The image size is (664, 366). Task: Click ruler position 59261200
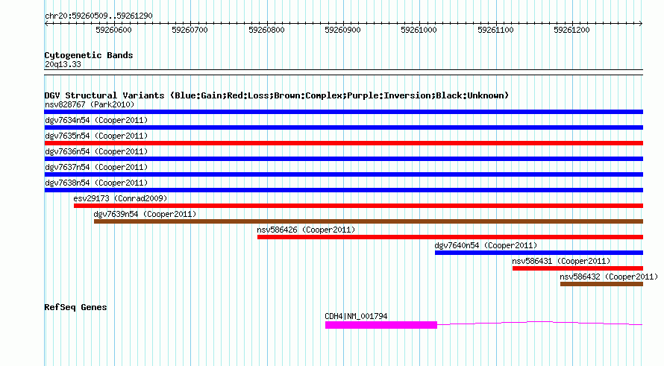coord(571,30)
